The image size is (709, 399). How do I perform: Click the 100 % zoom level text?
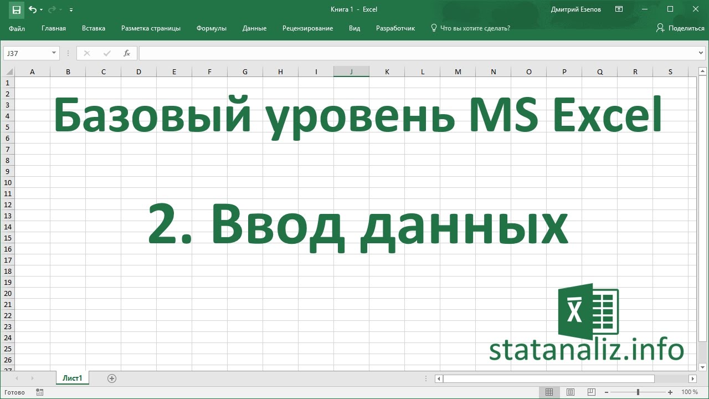[690, 392]
